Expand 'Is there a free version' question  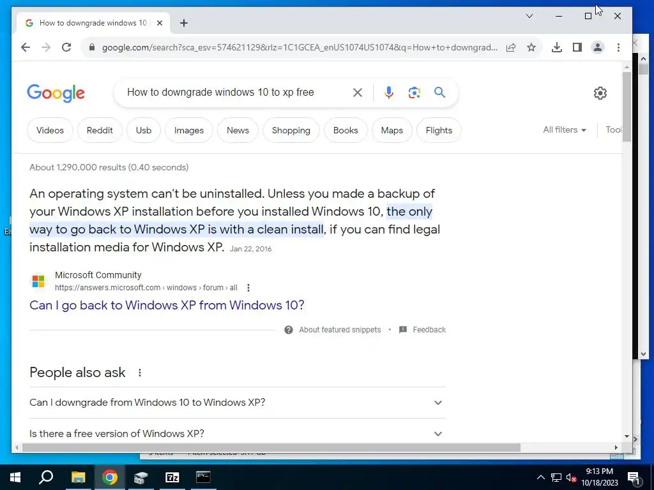click(x=238, y=434)
